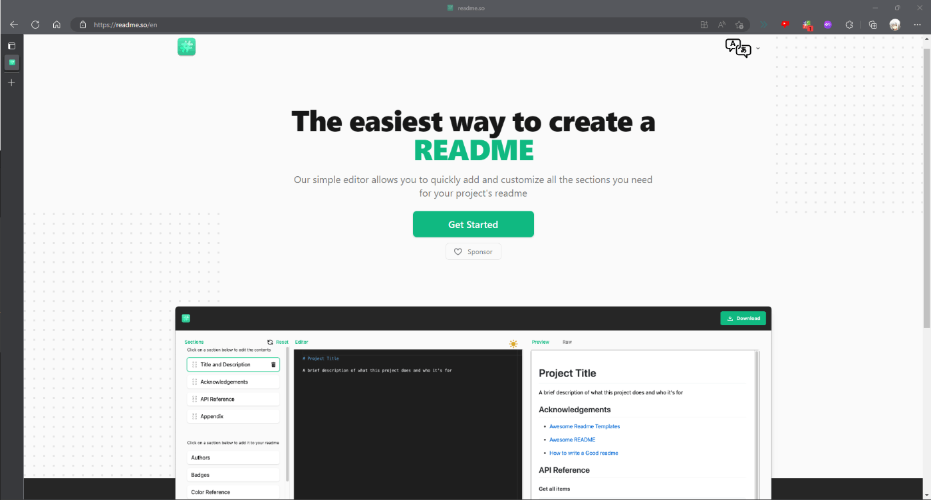Add this page to favorites star
Image resolution: width=931 pixels, height=500 pixels.
coord(739,25)
